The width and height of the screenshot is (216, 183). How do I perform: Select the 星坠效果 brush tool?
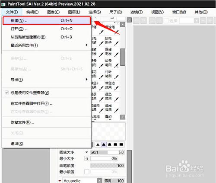click(x=112, y=96)
